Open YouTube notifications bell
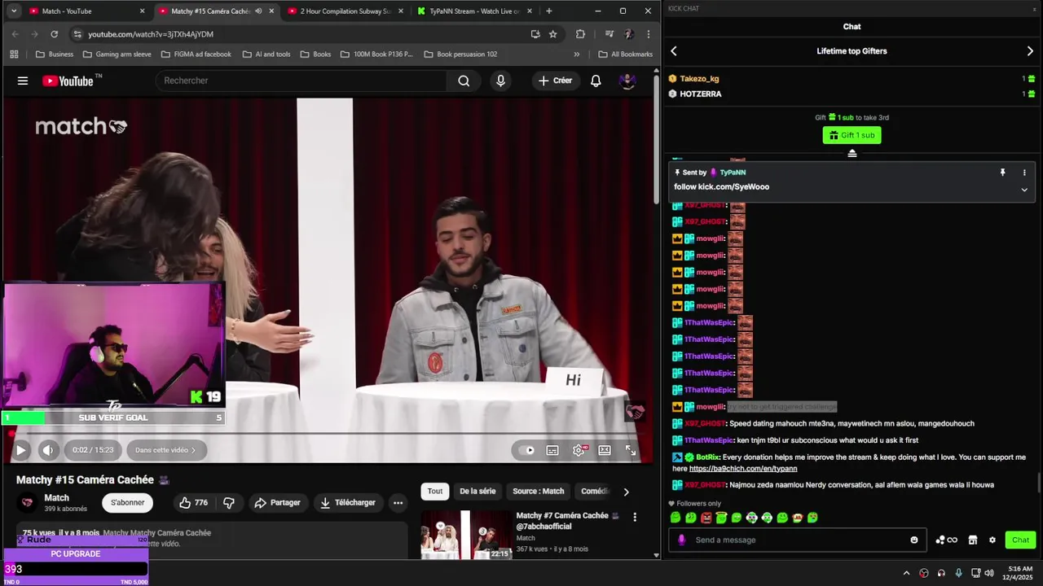 (x=596, y=81)
